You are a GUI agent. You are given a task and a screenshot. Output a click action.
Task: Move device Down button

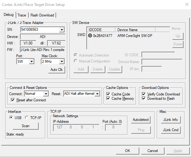pyautogui.click(x=178, y=44)
